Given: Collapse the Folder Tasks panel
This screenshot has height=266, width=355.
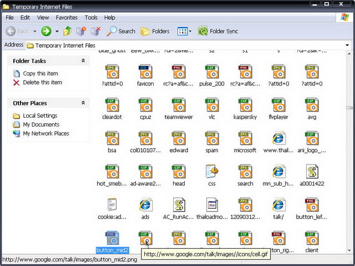Looking at the screenshot, I should 83,61.
